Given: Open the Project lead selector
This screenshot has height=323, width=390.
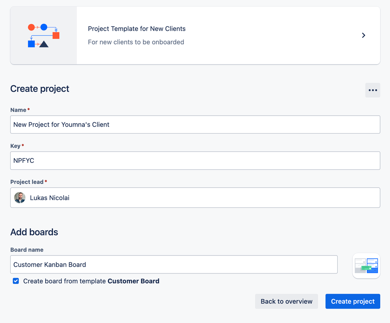Looking at the screenshot, I should [x=195, y=198].
